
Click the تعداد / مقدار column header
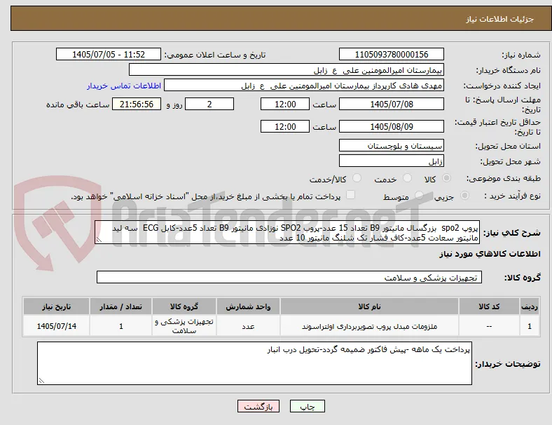click(120, 306)
